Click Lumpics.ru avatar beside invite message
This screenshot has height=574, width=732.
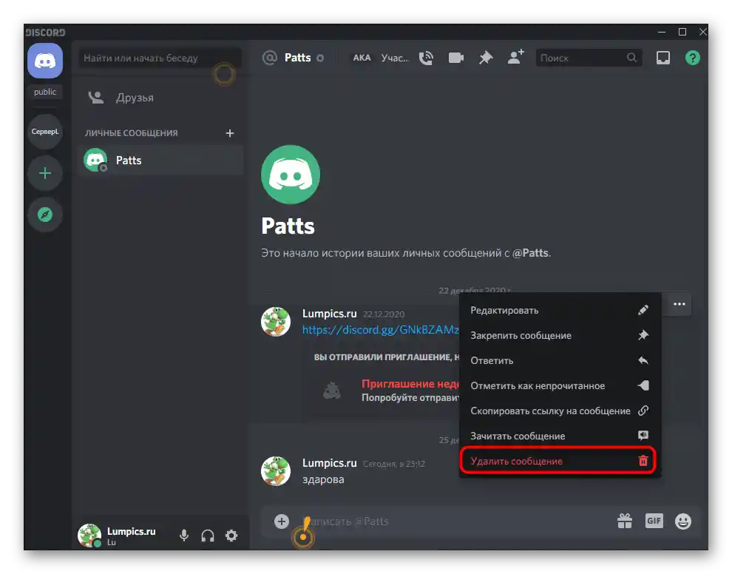coord(276,322)
